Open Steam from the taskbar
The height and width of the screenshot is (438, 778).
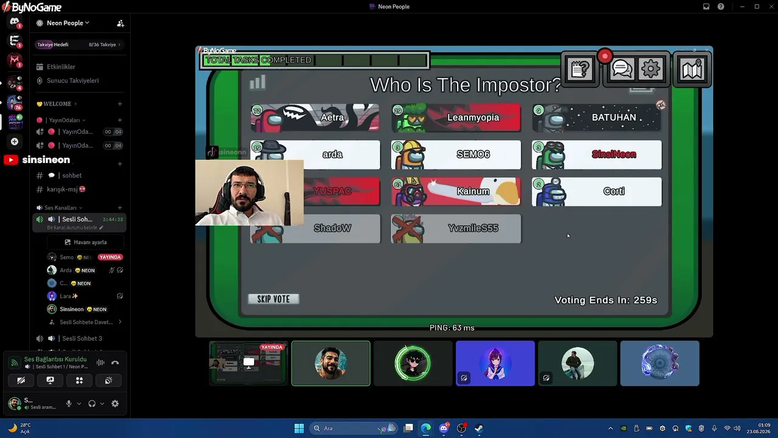click(x=479, y=428)
